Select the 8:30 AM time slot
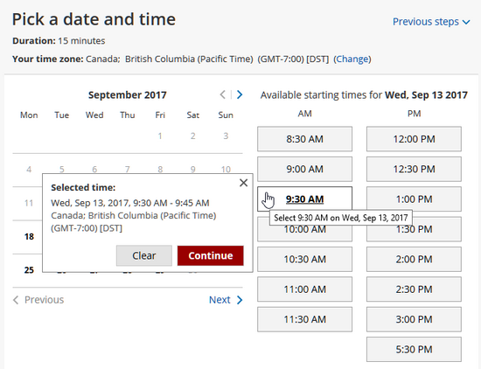This screenshot has width=481, height=369. (304, 139)
